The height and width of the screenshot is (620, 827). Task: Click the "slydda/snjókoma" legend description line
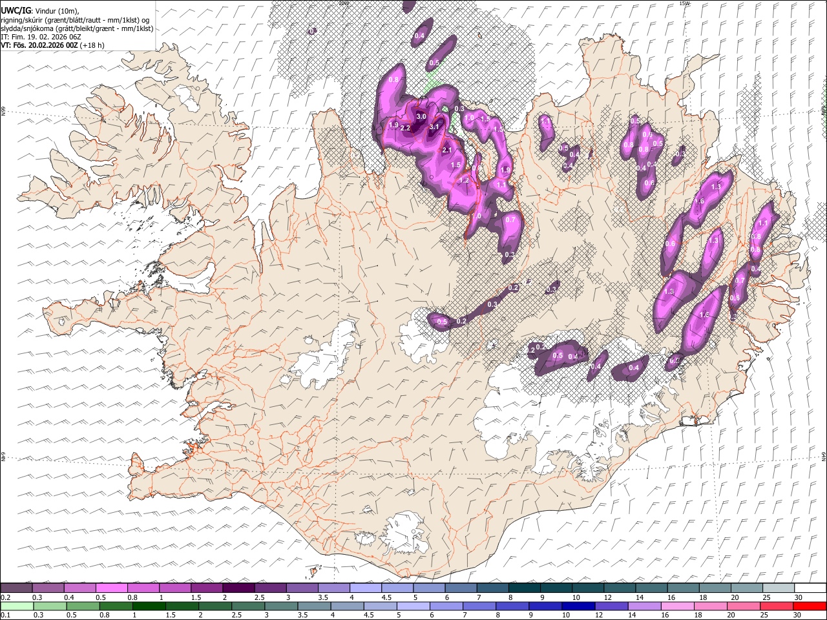coord(77,28)
